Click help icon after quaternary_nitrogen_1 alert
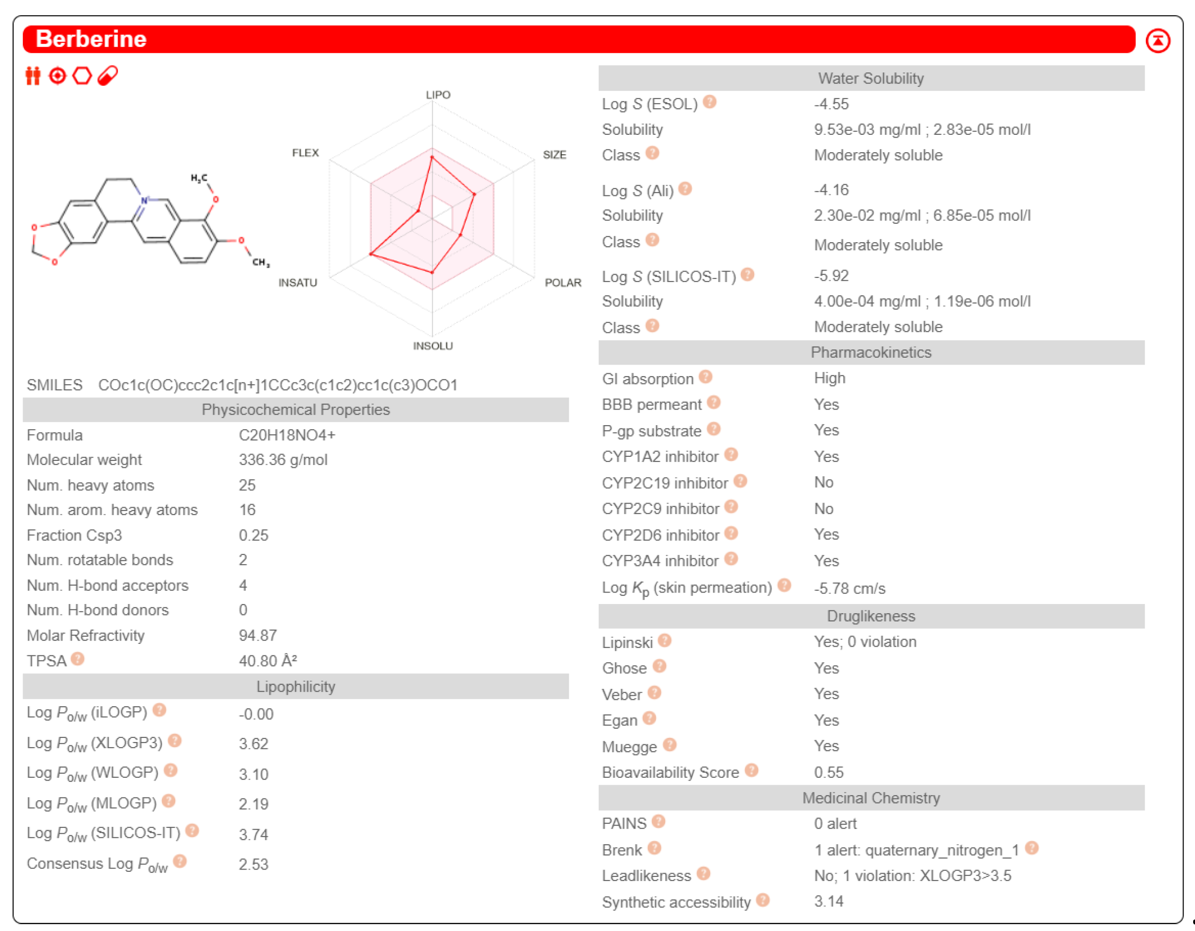The image size is (1195, 931). (1031, 848)
